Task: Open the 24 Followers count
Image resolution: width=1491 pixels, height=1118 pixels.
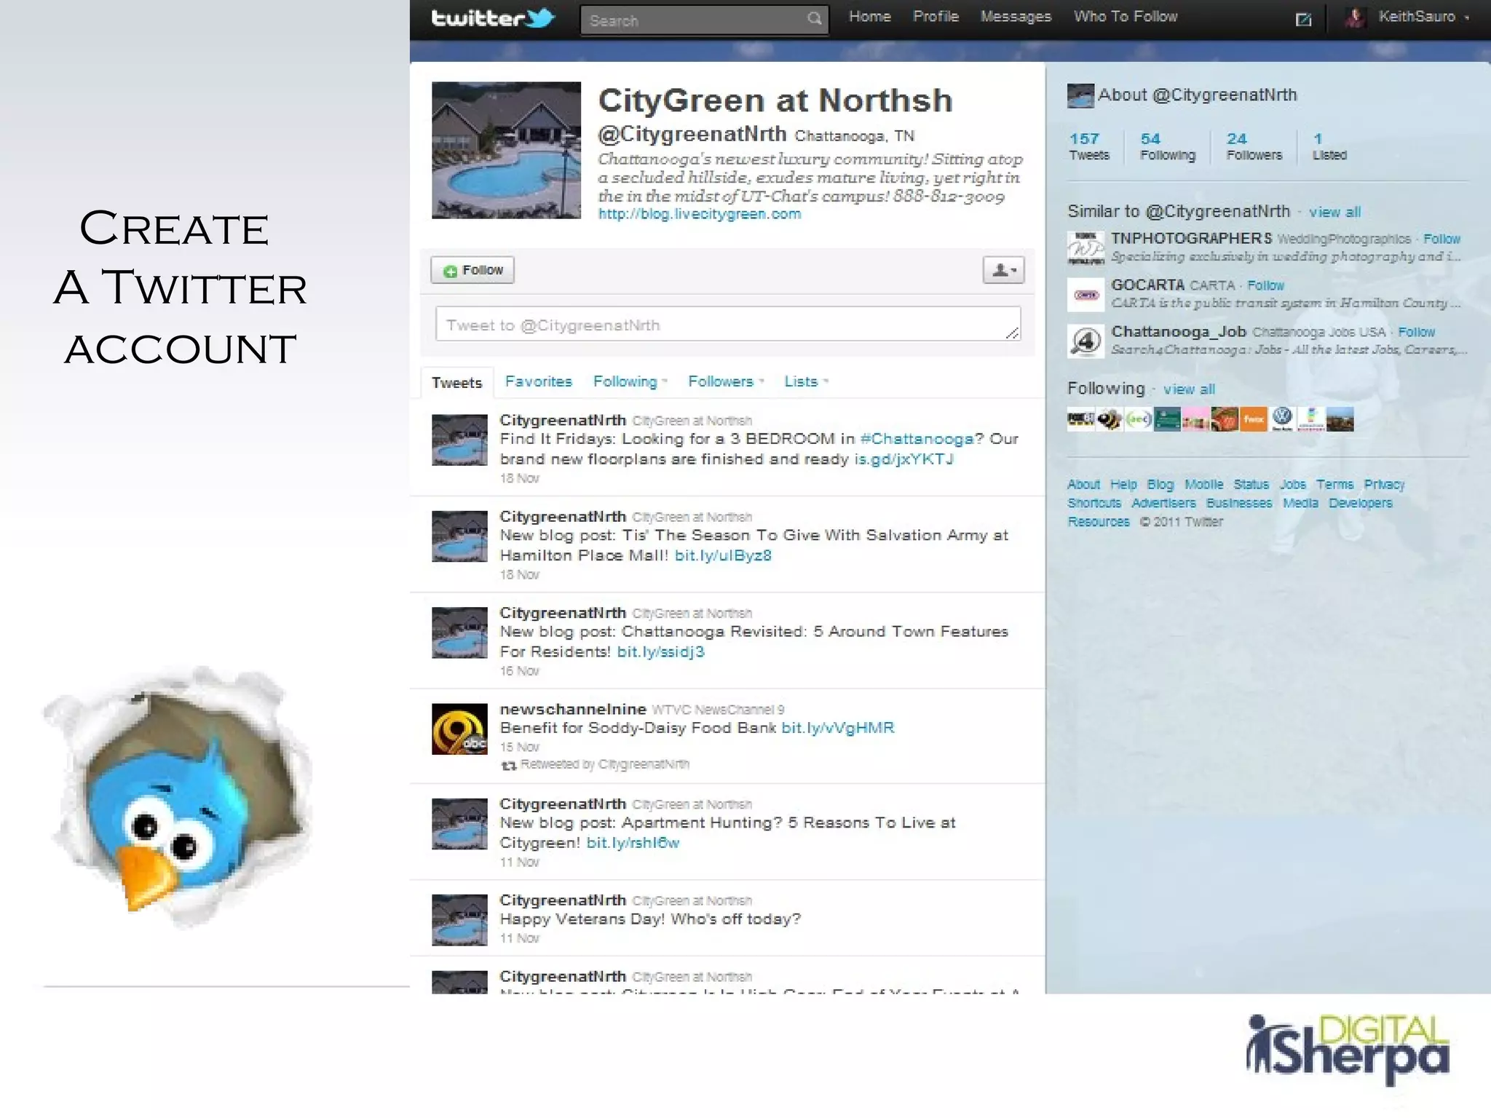Action: [1254, 146]
